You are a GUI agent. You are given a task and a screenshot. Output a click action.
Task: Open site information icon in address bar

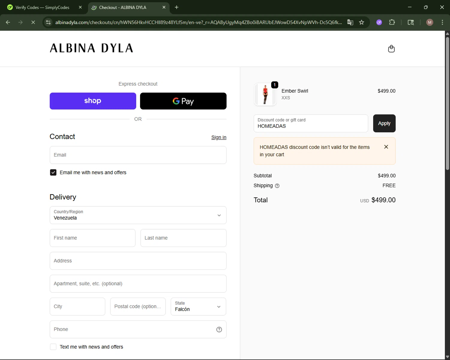pos(48,22)
